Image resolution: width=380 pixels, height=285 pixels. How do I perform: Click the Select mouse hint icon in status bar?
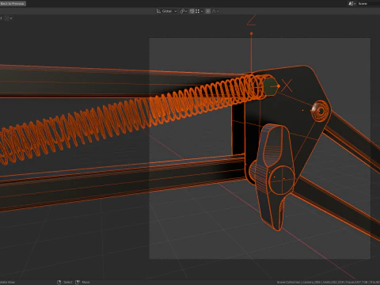59,282
